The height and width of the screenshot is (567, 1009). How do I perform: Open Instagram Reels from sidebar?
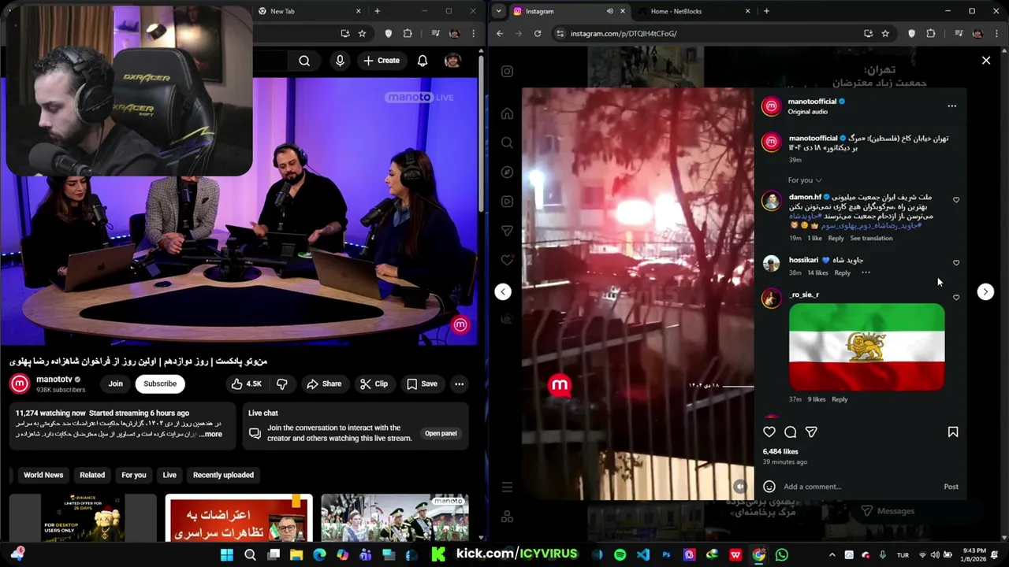507,202
